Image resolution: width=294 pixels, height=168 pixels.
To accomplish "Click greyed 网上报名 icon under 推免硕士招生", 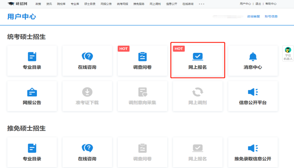I will (x=198, y=148).
